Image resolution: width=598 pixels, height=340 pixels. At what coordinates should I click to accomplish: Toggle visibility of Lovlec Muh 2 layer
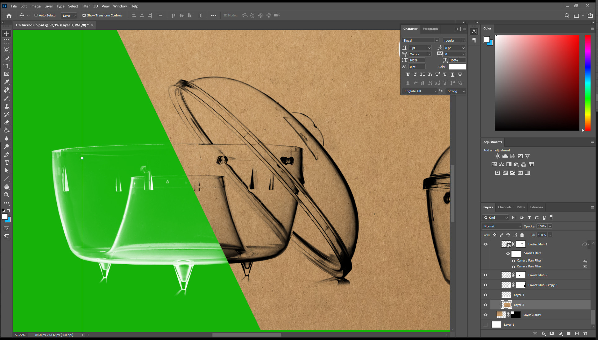(x=486, y=275)
